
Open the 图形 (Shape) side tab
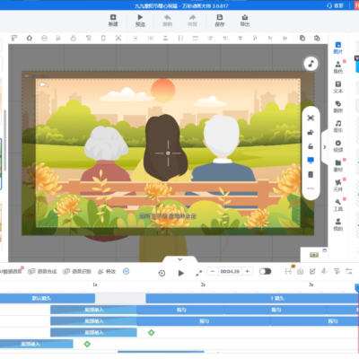tap(338, 107)
